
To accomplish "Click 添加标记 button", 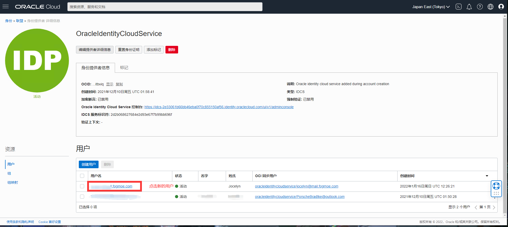I will point(154,50).
